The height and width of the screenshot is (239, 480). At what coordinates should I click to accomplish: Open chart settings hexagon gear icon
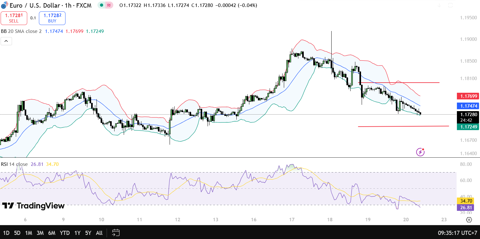469,220
